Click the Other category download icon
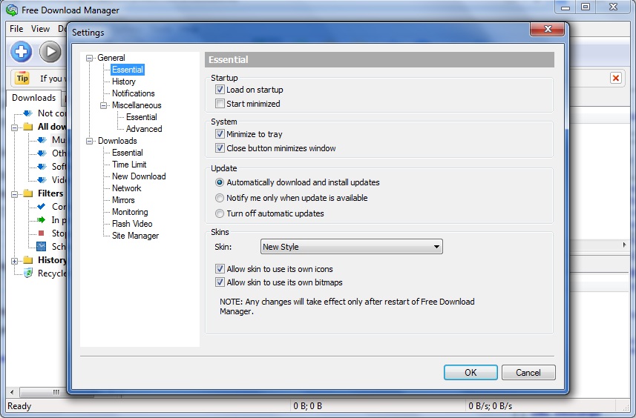Image resolution: width=636 pixels, height=418 pixels. click(x=42, y=153)
